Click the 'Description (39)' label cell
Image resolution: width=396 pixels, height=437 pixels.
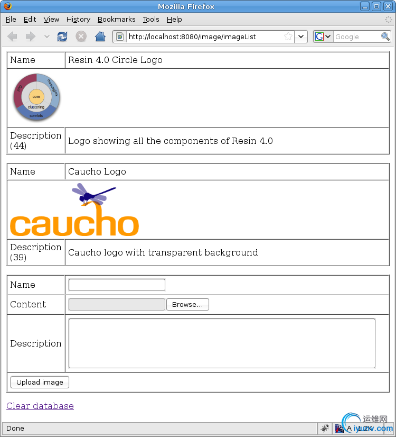36,252
